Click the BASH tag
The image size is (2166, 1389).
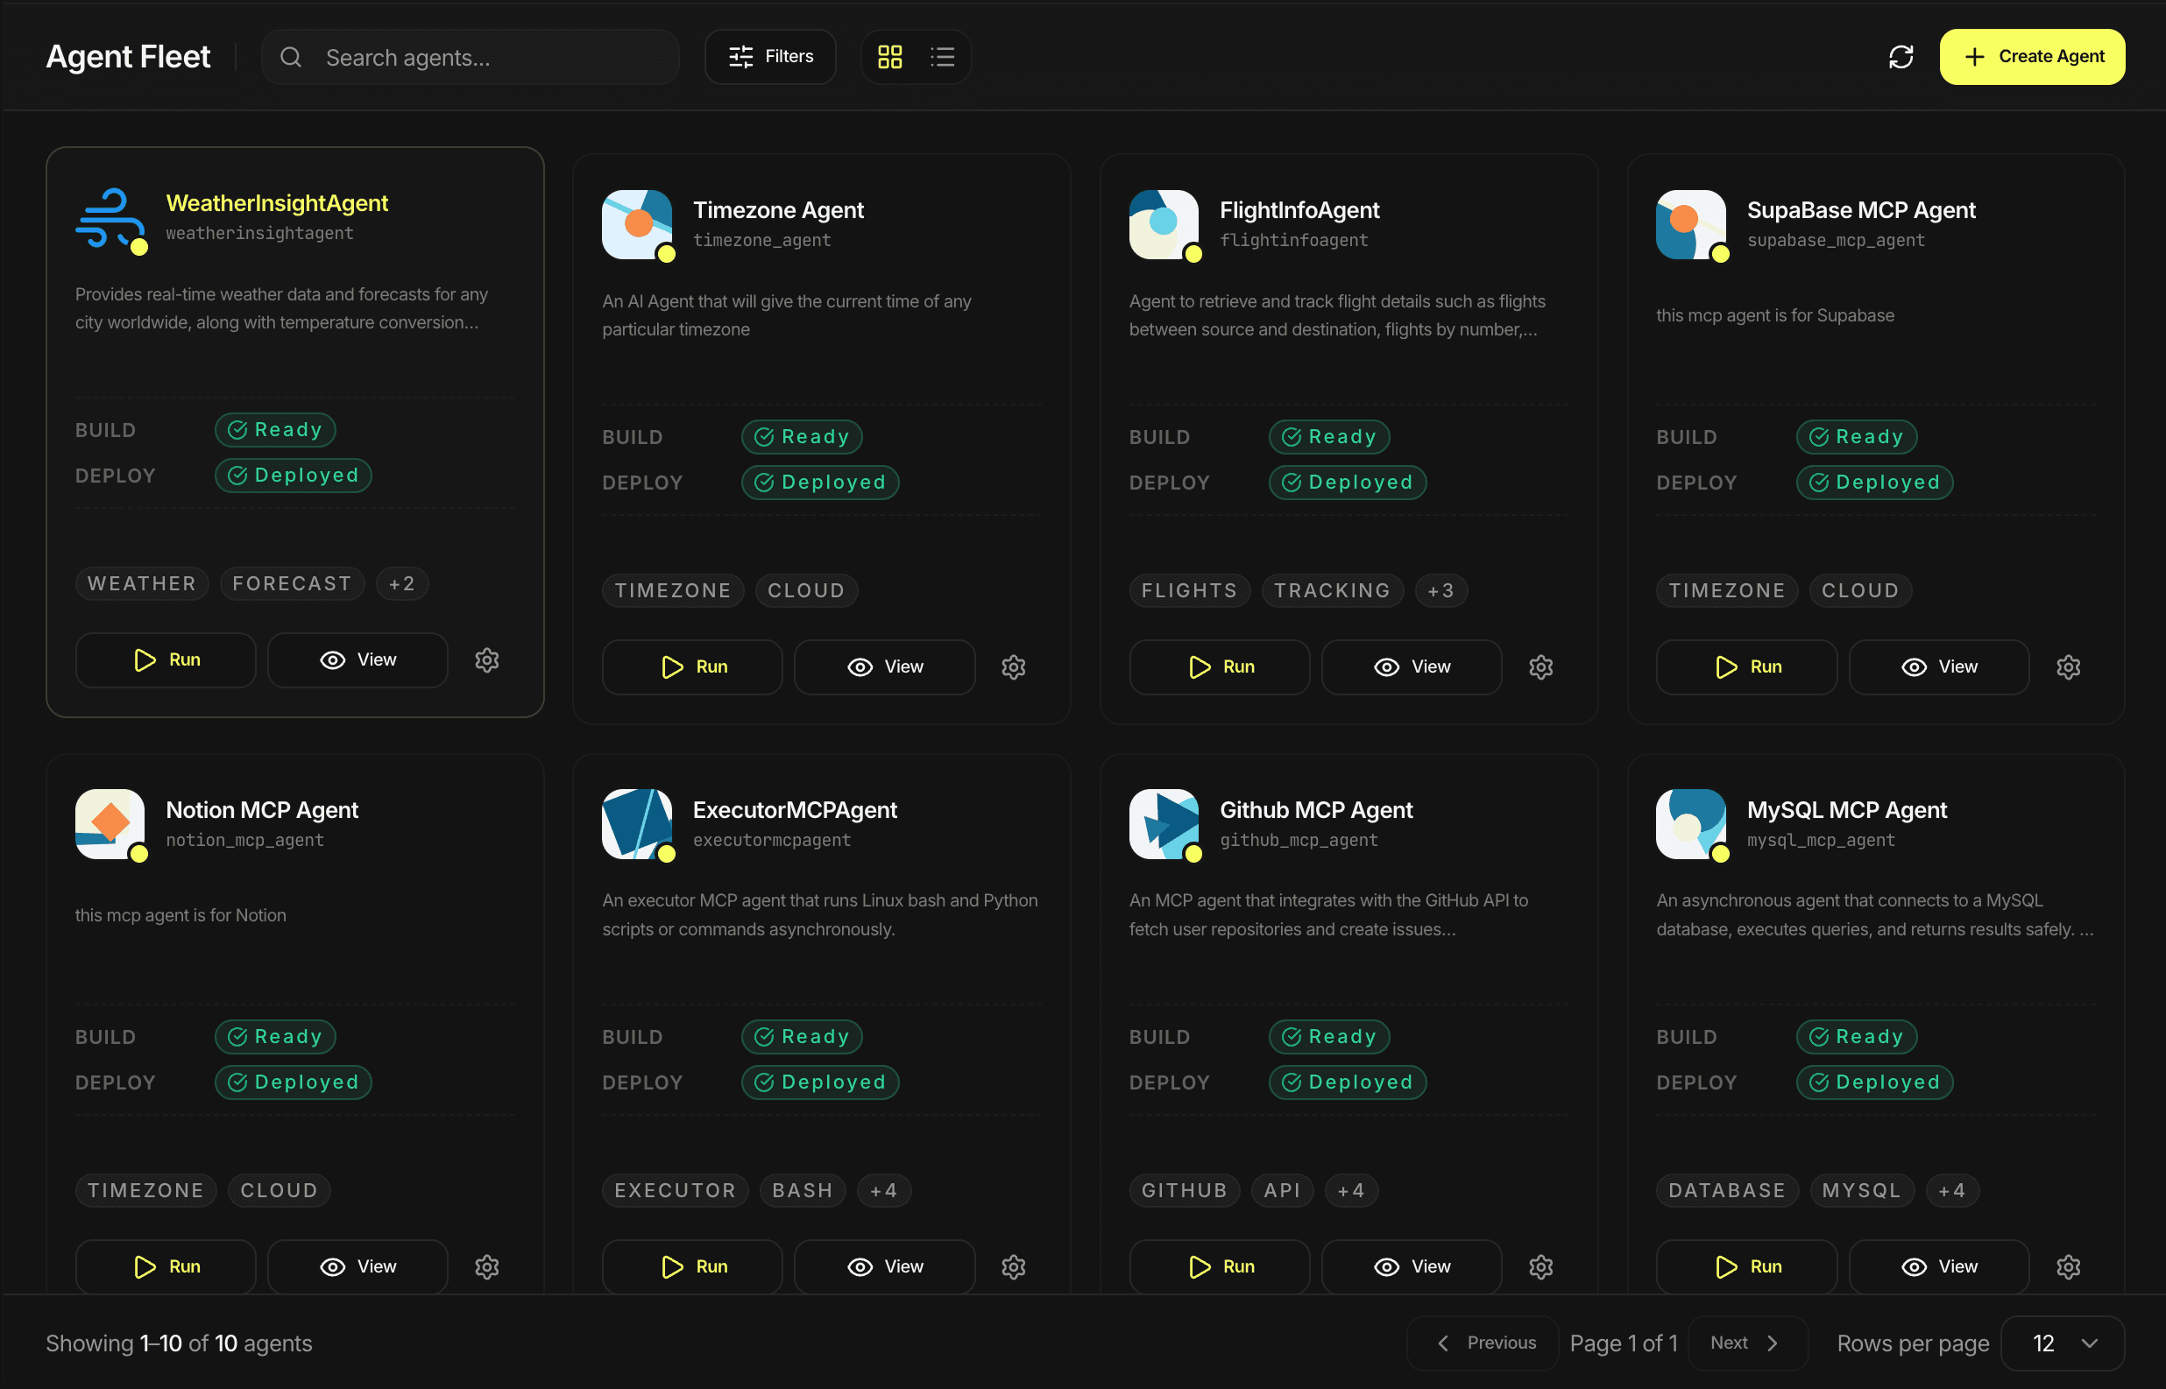[x=803, y=1191]
